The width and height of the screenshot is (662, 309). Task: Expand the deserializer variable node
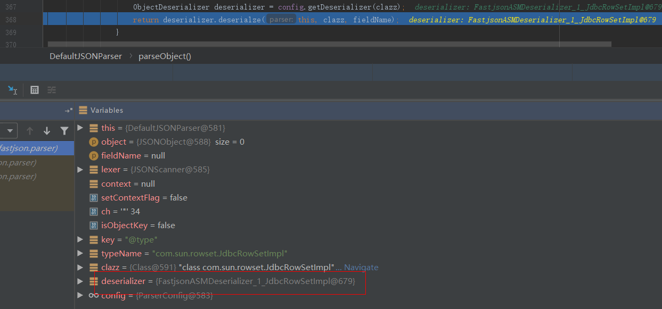(x=80, y=281)
